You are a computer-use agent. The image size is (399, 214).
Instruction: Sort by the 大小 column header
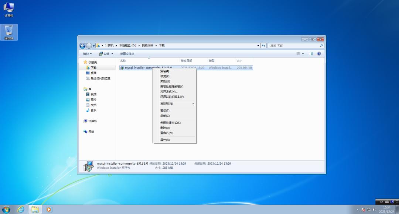(244, 61)
